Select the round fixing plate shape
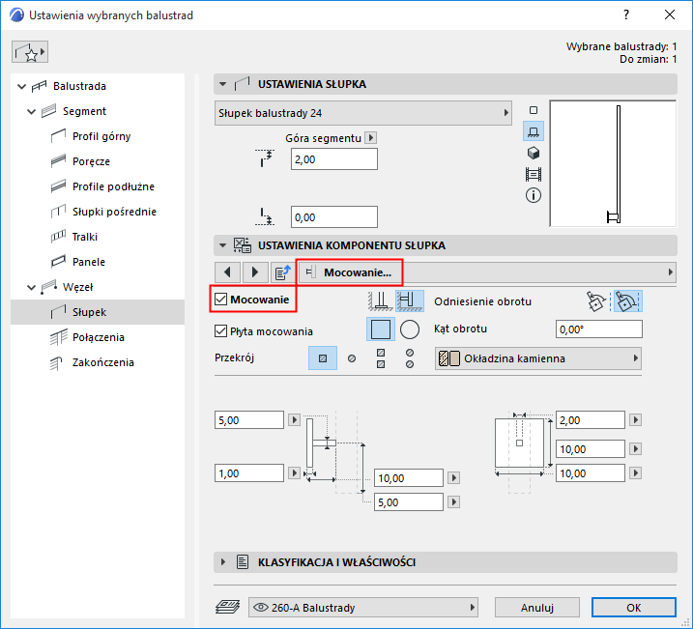 click(410, 329)
